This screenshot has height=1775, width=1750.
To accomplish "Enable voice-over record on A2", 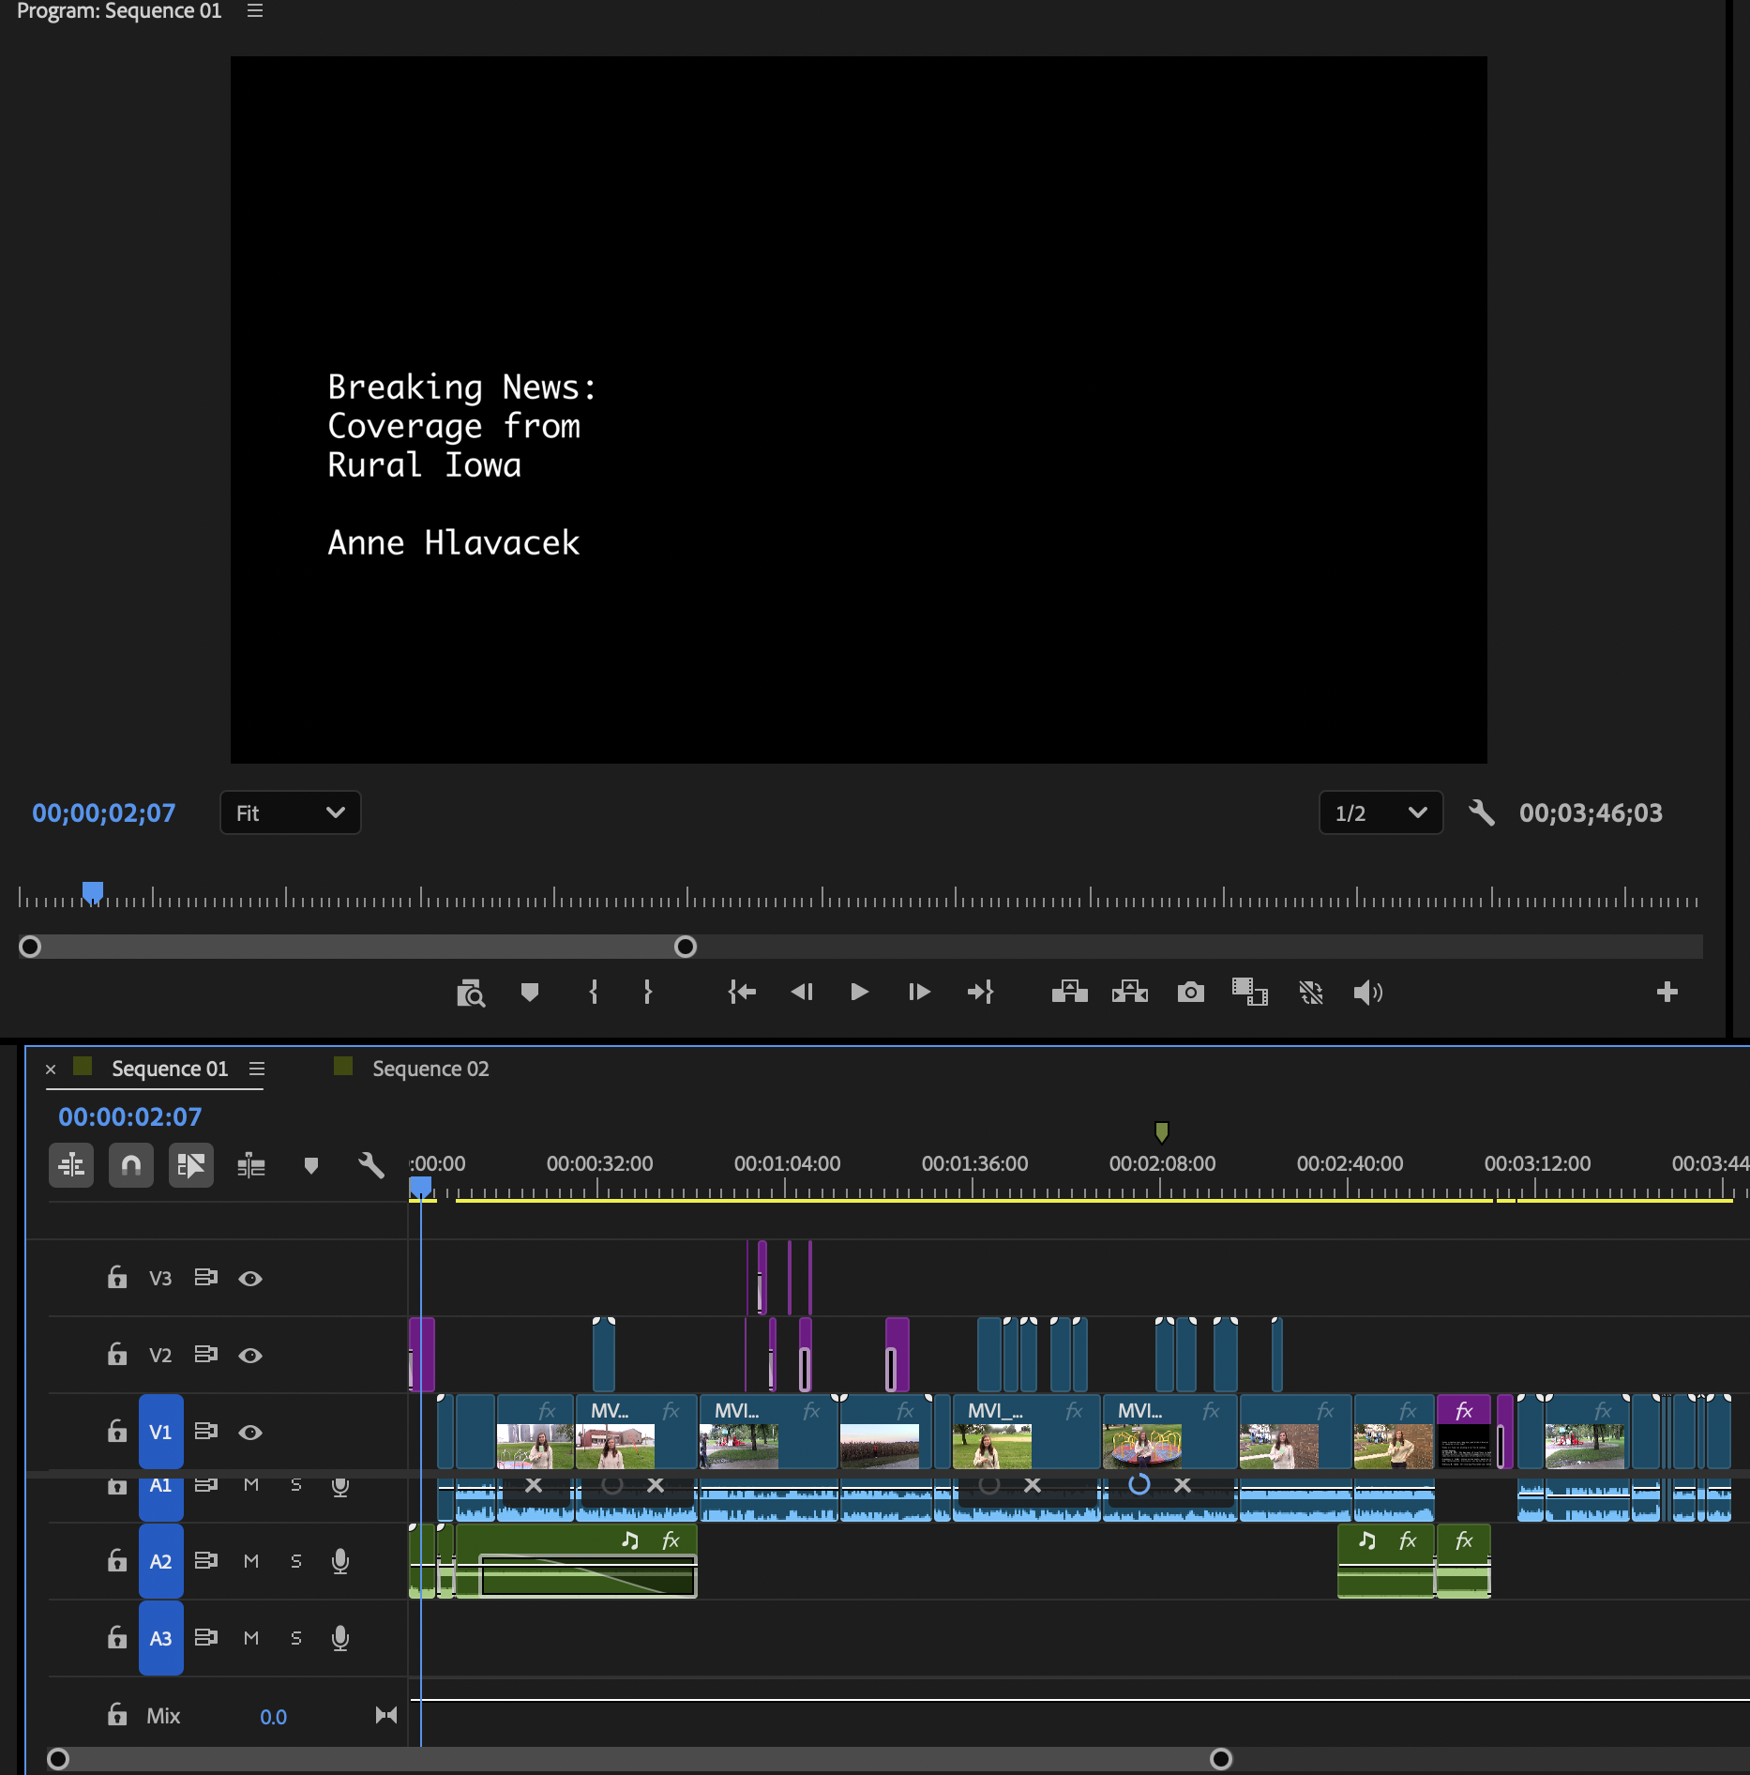I will (x=340, y=1561).
